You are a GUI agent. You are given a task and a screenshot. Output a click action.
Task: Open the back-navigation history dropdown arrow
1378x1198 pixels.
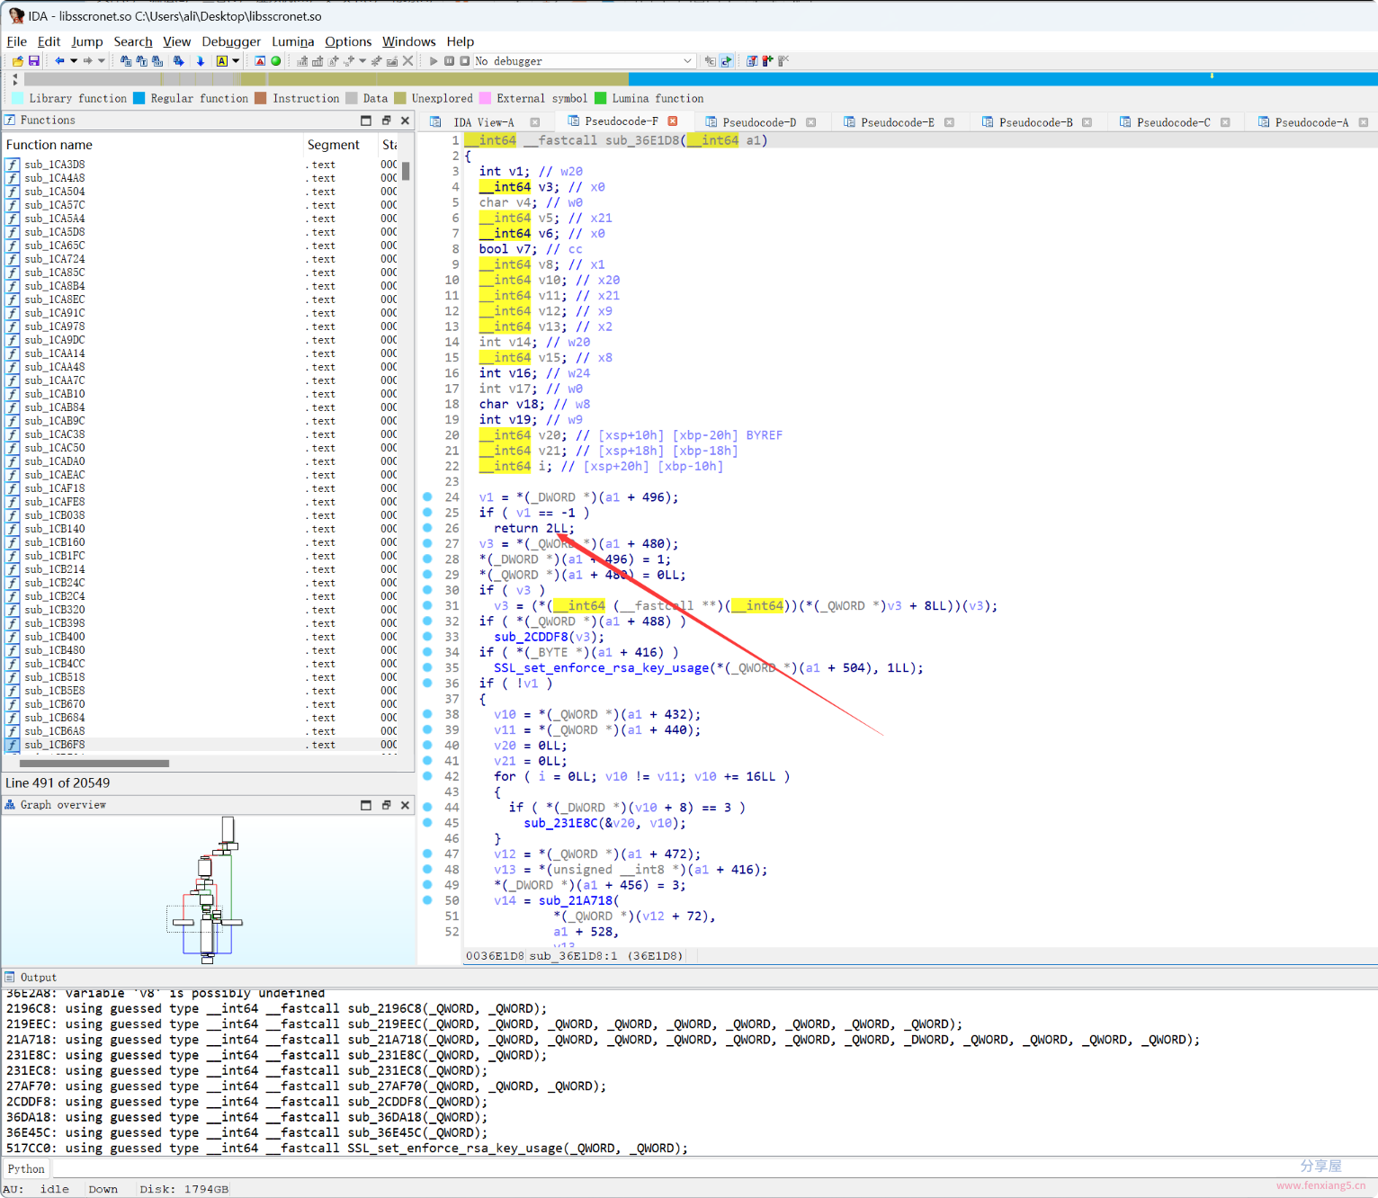pos(74,61)
